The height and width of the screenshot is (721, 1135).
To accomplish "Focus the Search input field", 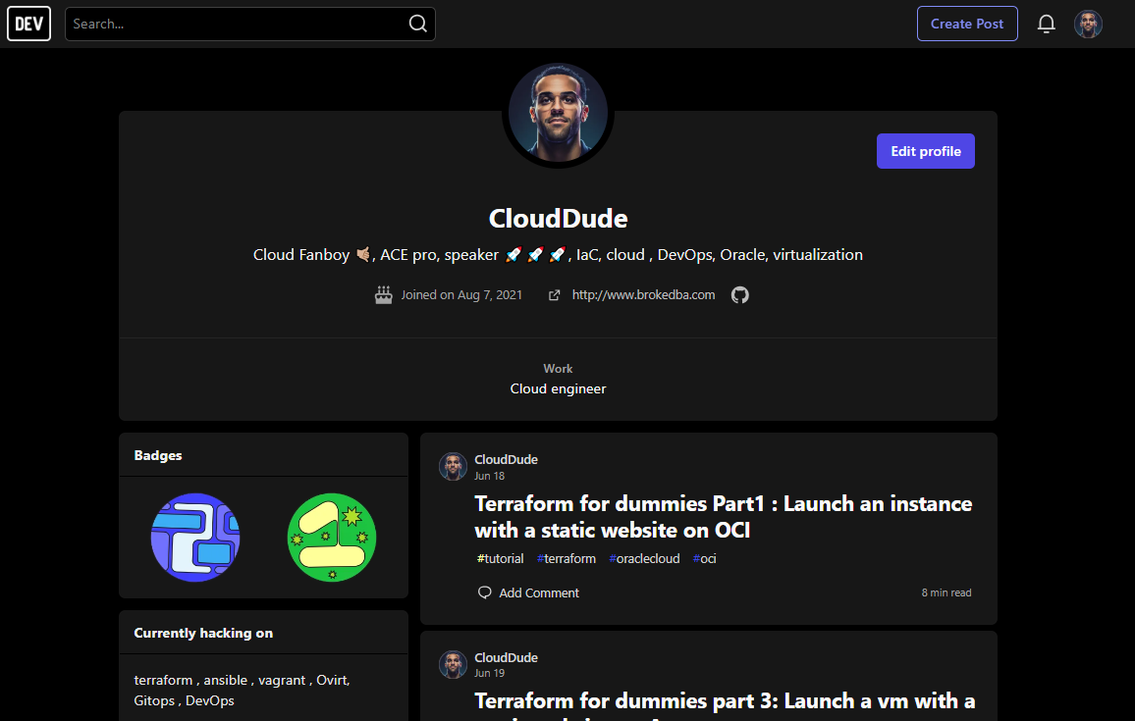I will (x=239, y=24).
